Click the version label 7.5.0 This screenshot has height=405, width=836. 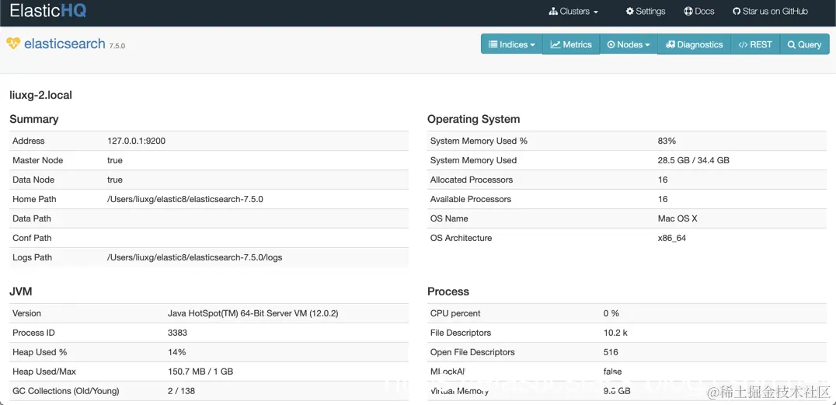(117, 46)
